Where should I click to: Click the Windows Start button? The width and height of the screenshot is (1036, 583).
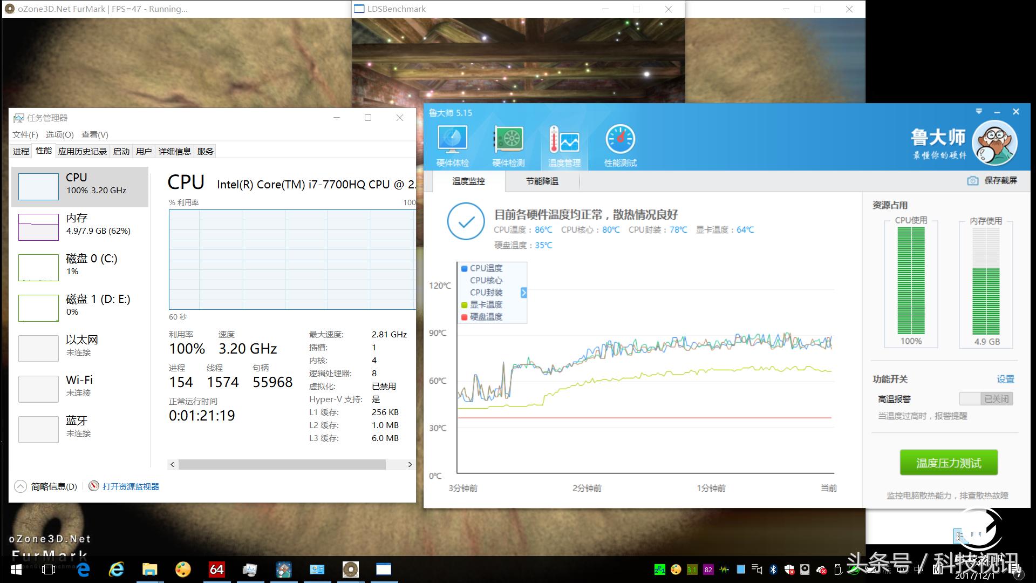coord(16,570)
